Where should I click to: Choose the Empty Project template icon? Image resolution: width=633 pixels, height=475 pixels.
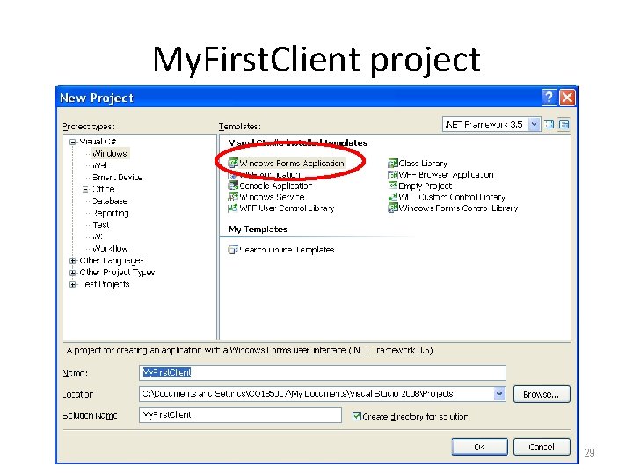[x=393, y=186]
